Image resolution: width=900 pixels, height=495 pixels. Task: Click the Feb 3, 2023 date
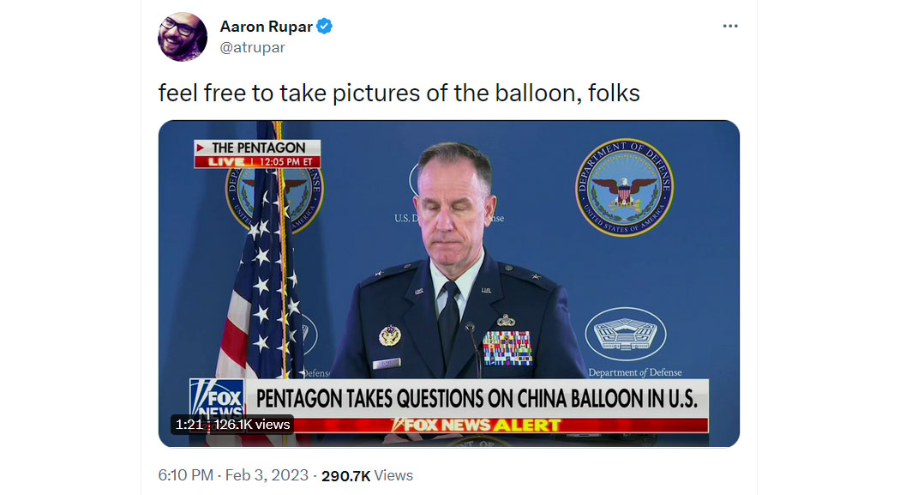[267, 475]
